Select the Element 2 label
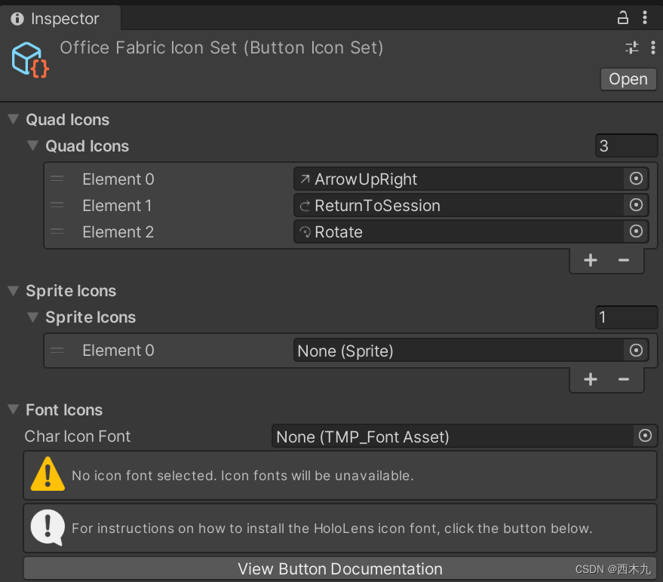 pos(118,231)
